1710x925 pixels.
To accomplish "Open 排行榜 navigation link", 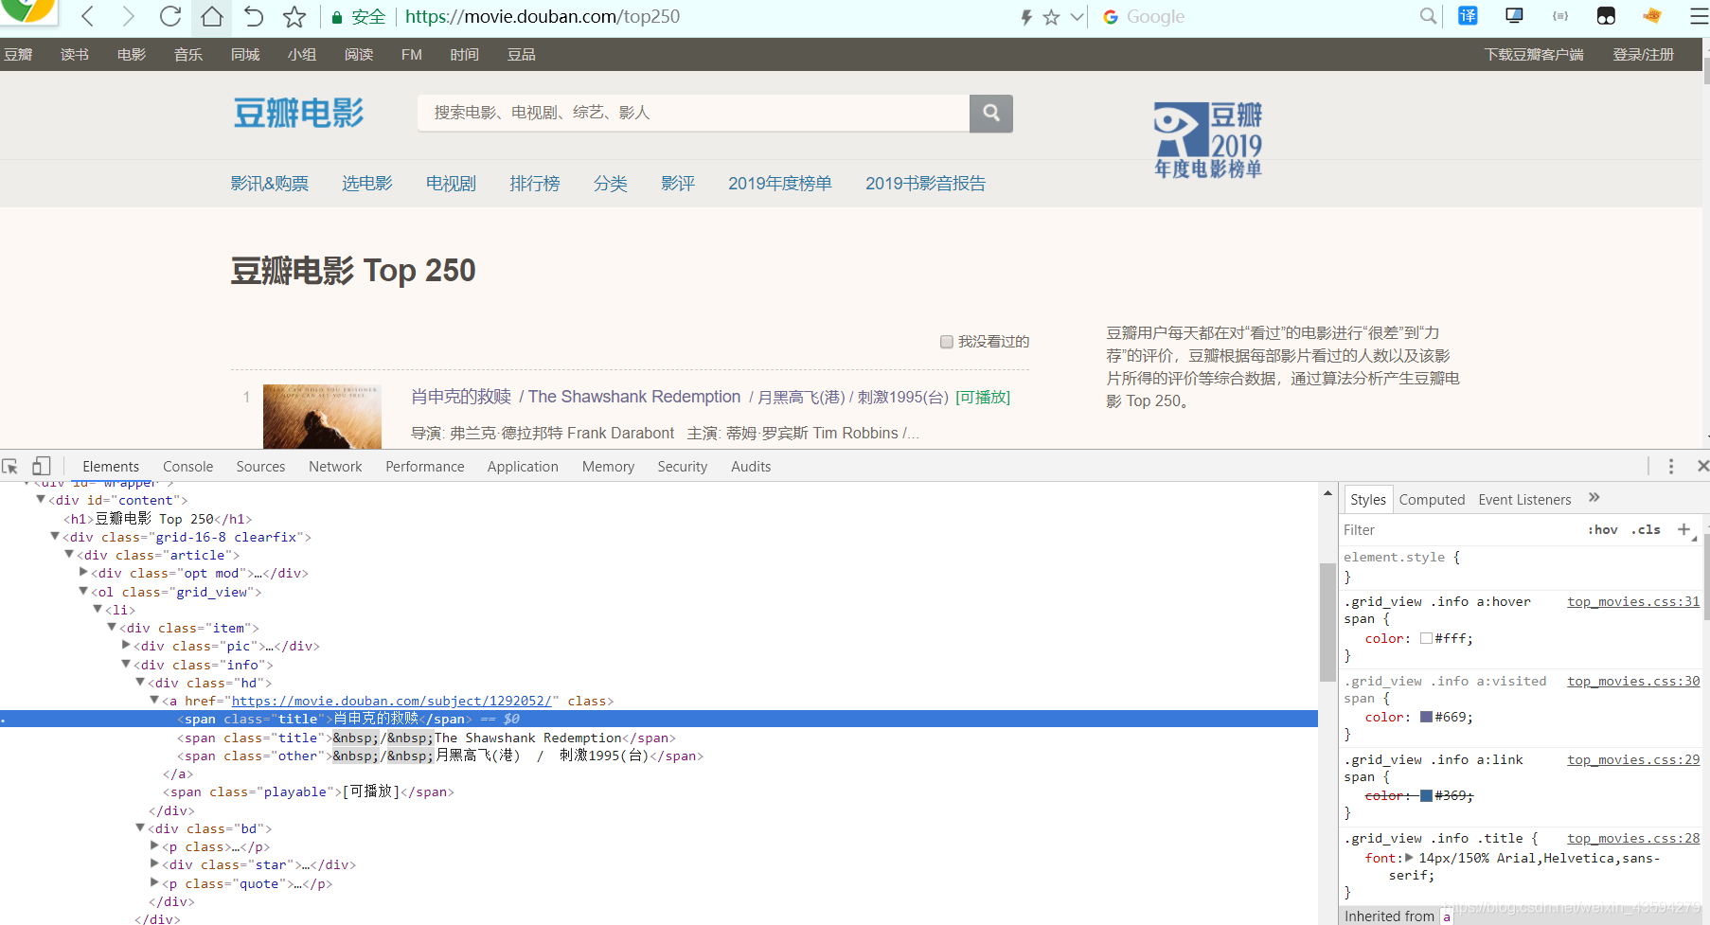I will tap(535, 184).
